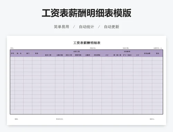Screen dimensions: 173x132
Task: Select the 应发工资 group header
Action: point(76,52)
